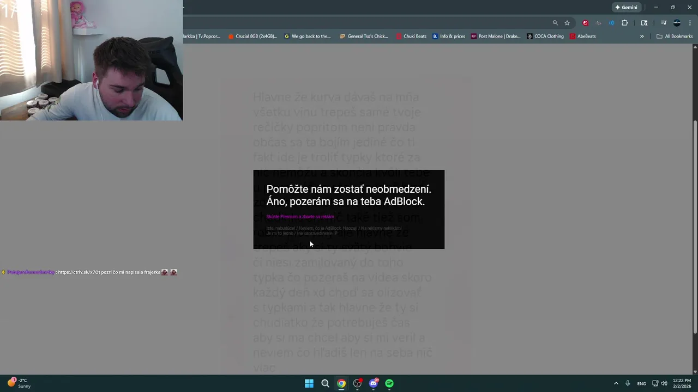
Task: Click 'Na reklamy neklikám!' option in popup
Action: pos(382,228)
